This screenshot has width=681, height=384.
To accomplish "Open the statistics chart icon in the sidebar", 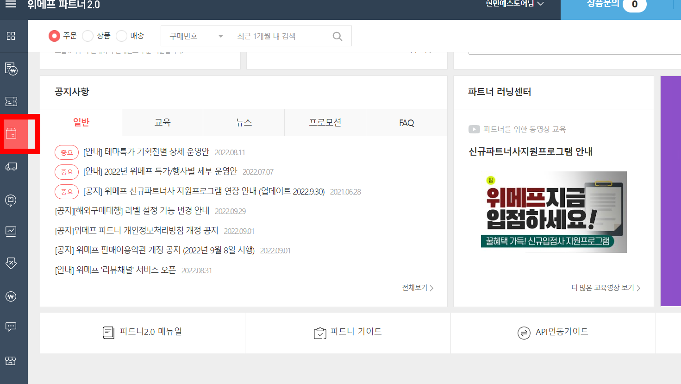I will pos(11,231).
